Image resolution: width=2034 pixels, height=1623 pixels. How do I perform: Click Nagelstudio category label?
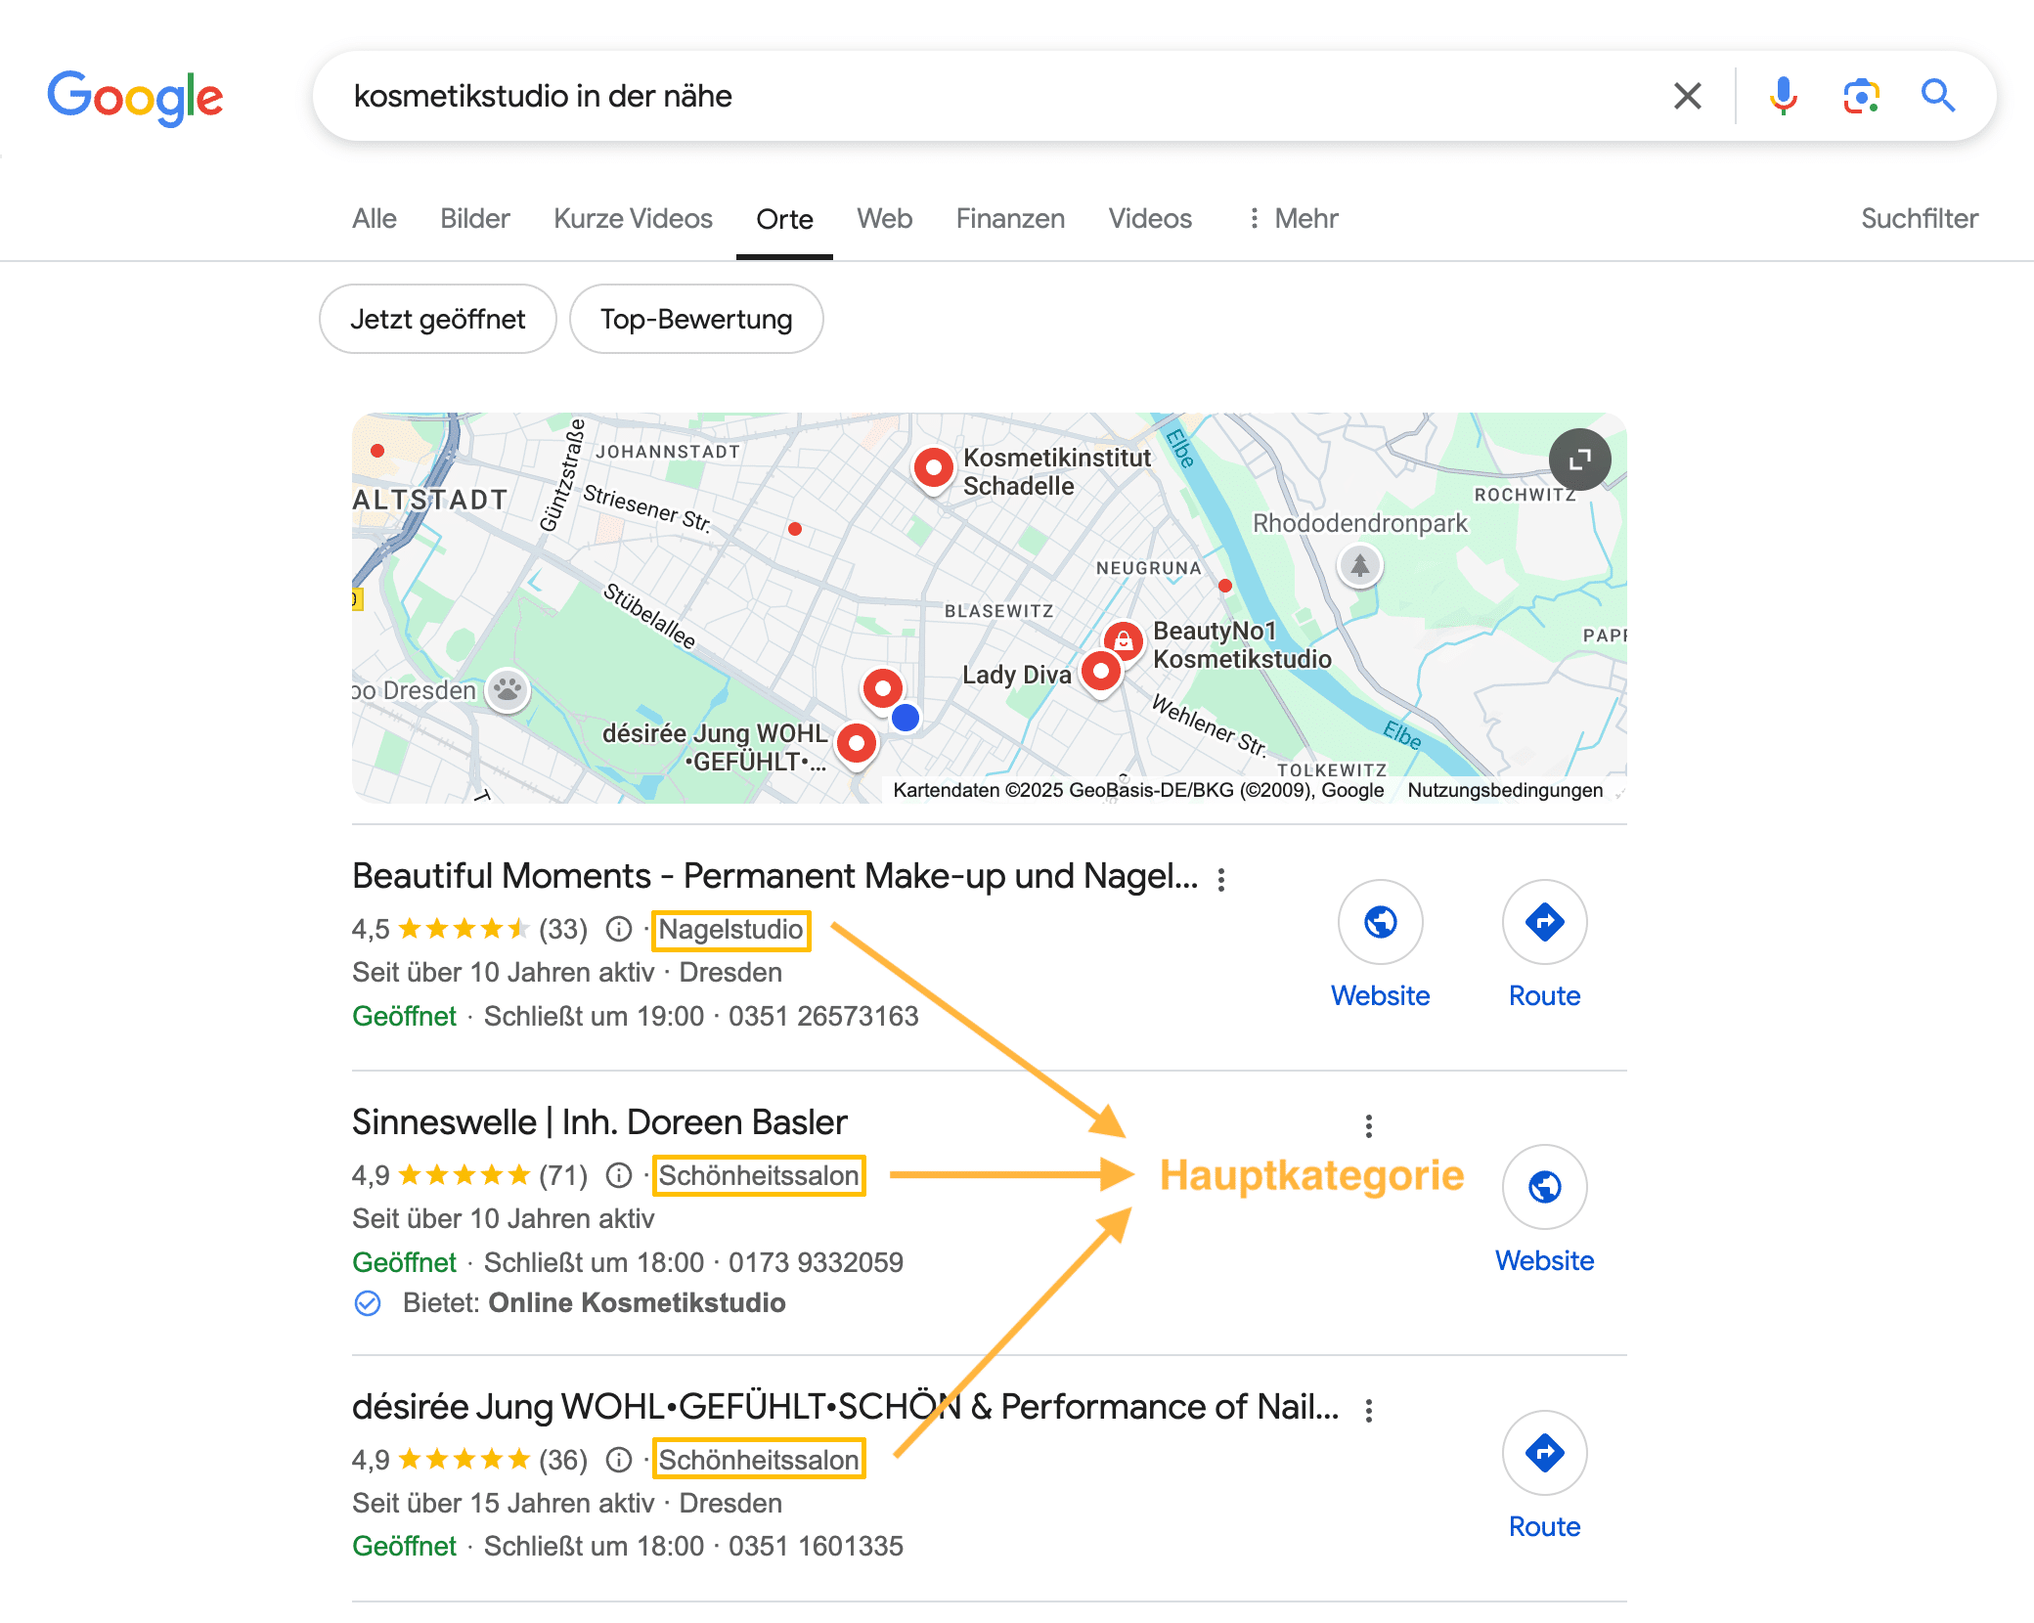tap(730, 929)
